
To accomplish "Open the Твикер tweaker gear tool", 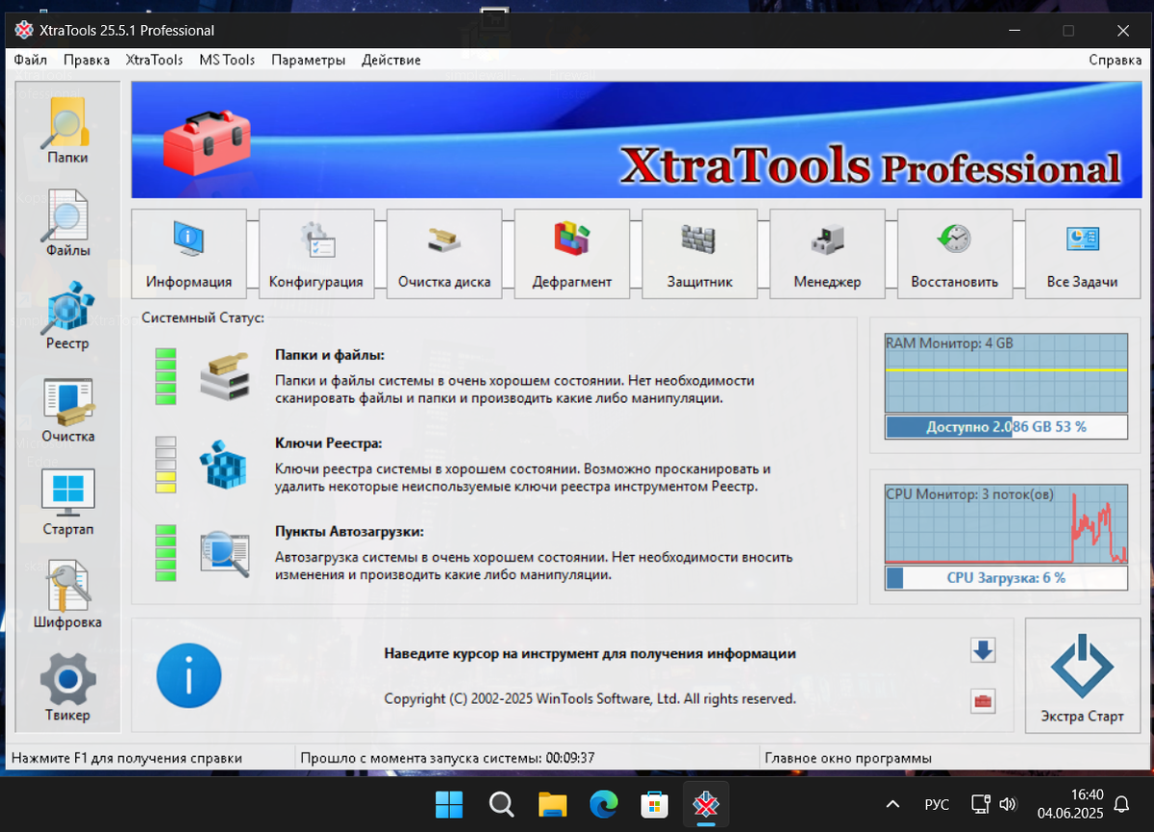I will pyautogui.click(x=67, y=689).
